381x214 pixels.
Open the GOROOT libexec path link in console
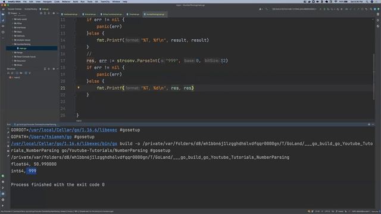[73, 130]
